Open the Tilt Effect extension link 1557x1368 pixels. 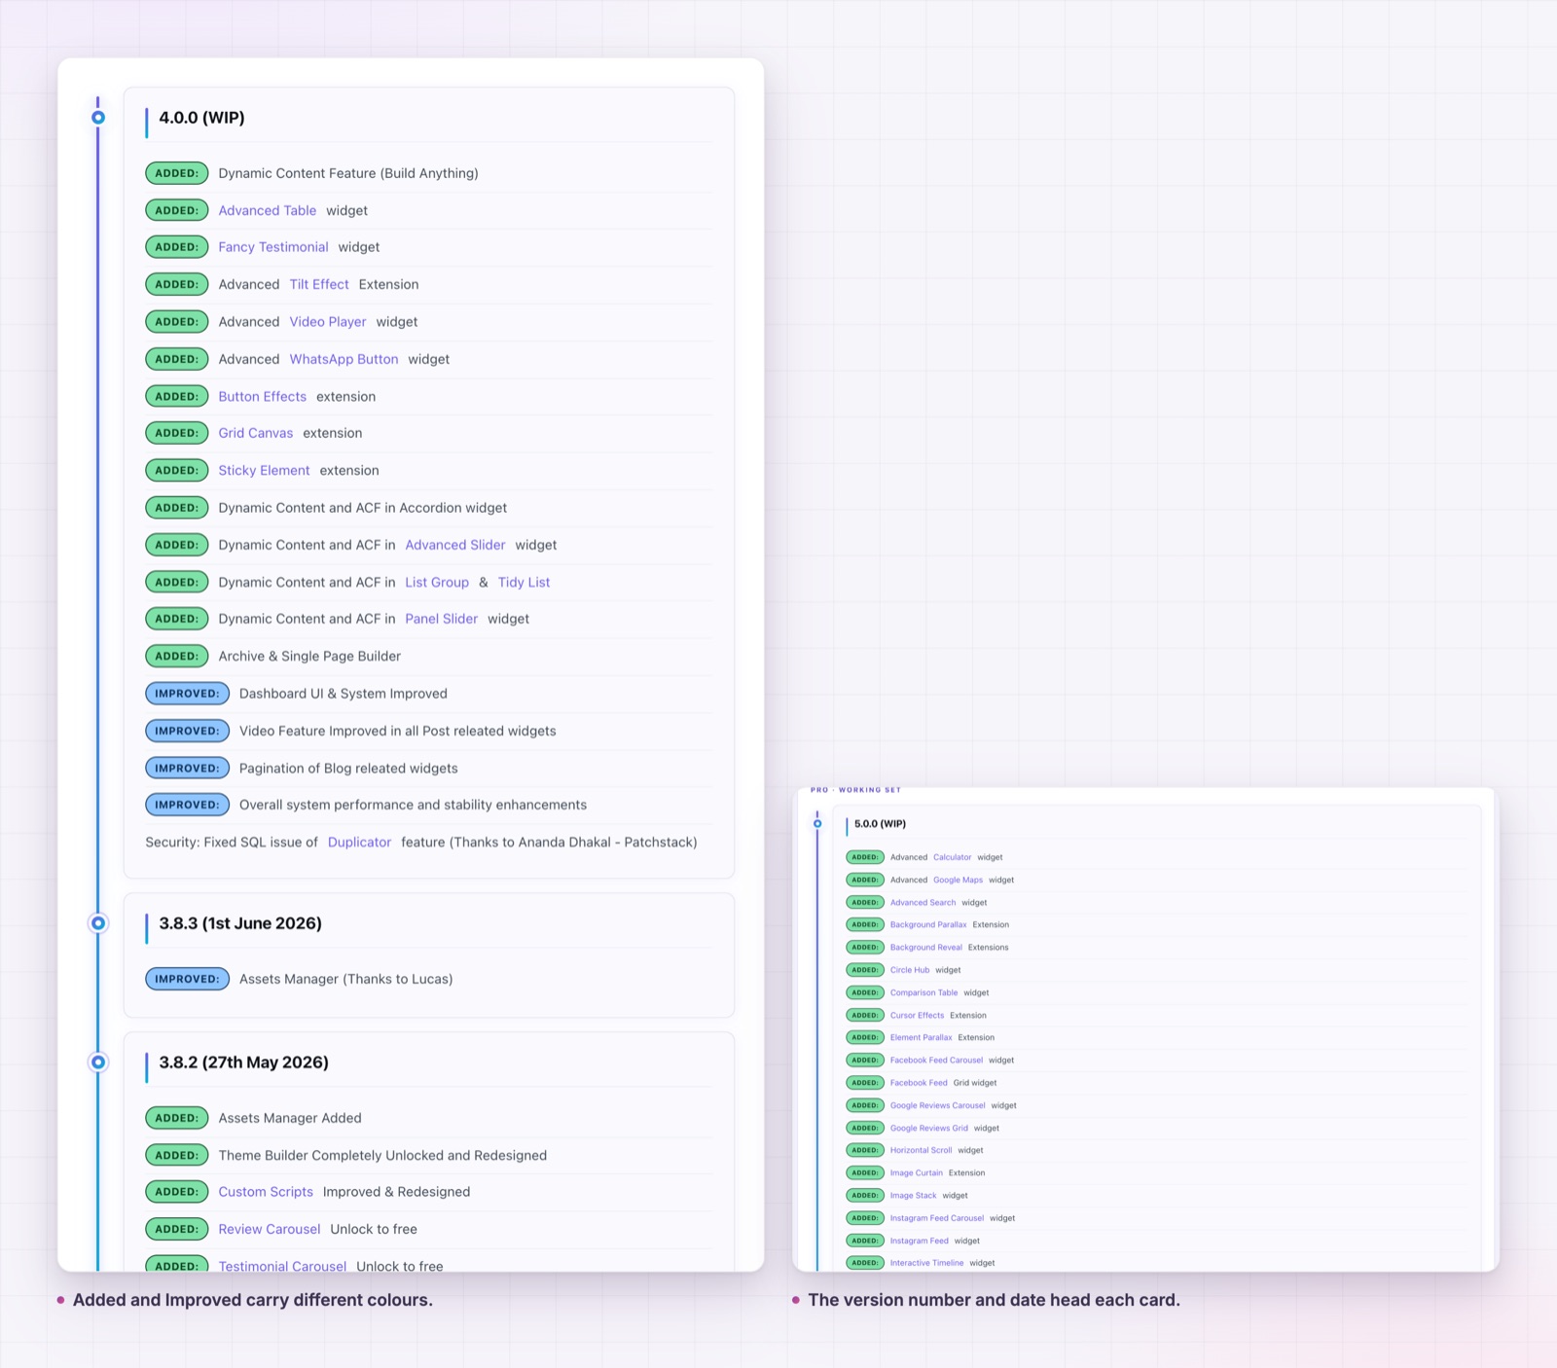pyautogui.click(x=319, y=284)
